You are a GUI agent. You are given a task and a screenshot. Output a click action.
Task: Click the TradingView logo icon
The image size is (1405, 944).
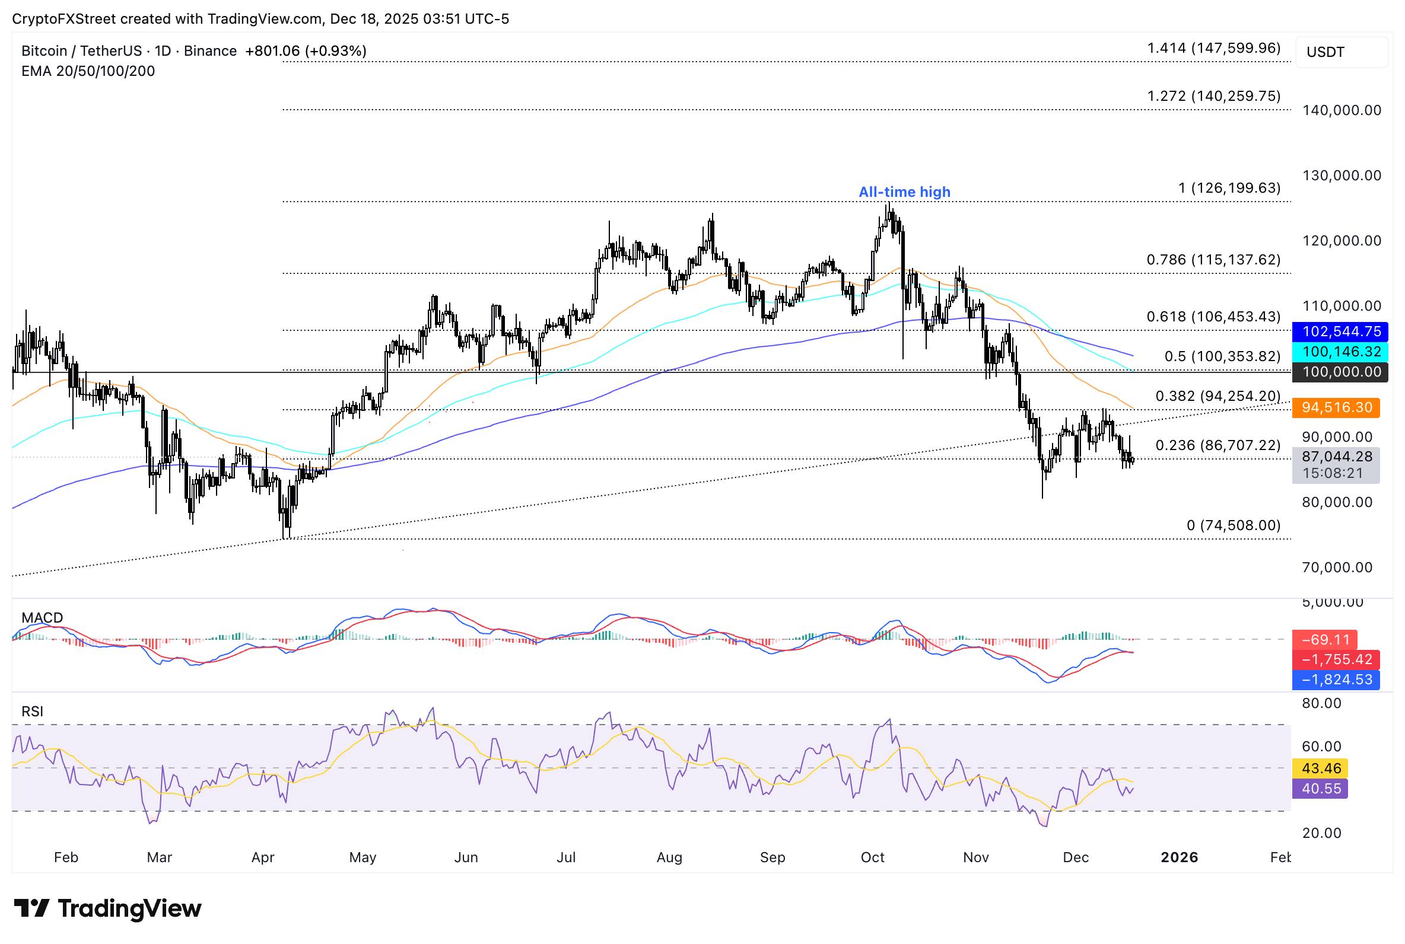(31, 908)
